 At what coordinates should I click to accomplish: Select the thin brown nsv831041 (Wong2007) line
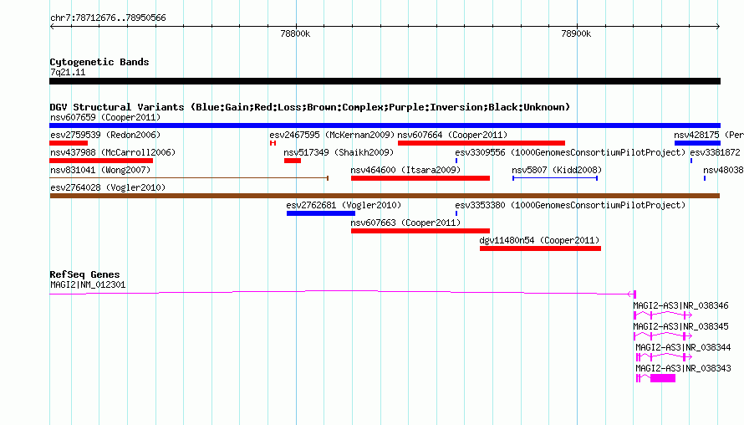(x=189, y=178)
